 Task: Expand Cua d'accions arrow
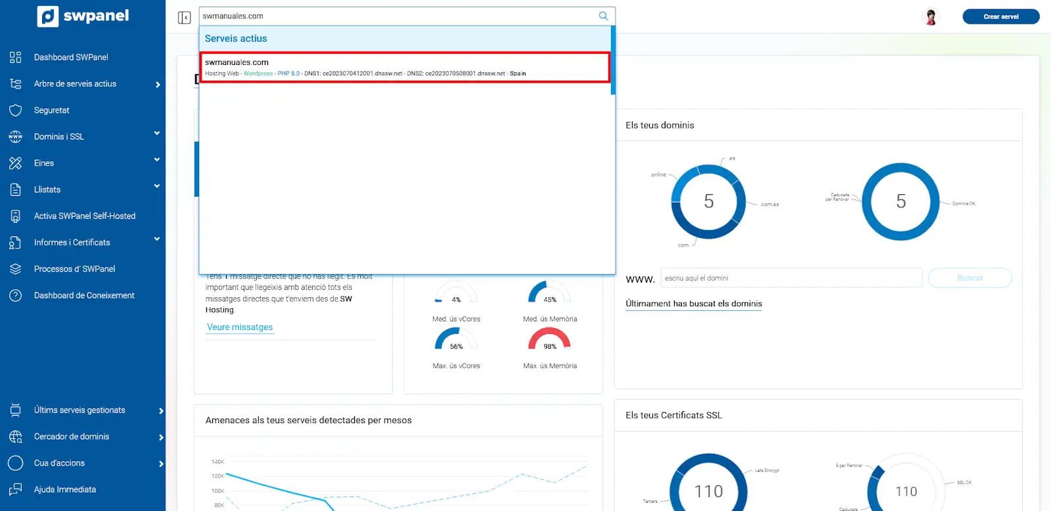[x=161, y=464]
